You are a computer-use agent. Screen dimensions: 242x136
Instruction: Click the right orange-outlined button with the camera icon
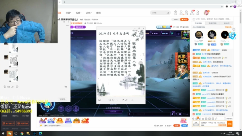coord(23,123)
